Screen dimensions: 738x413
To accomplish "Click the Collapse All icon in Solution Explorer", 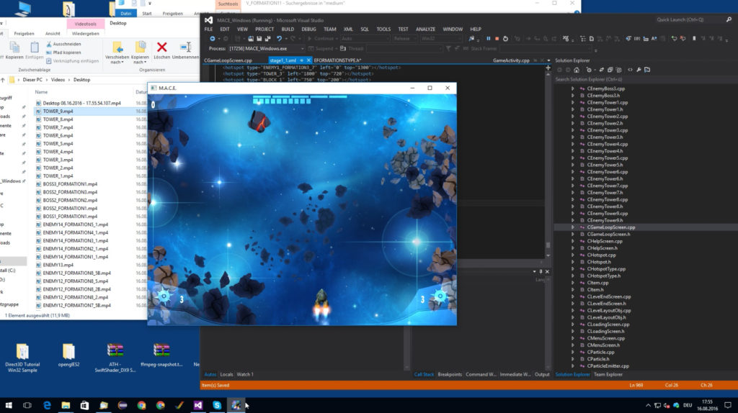I will point(610,70).
